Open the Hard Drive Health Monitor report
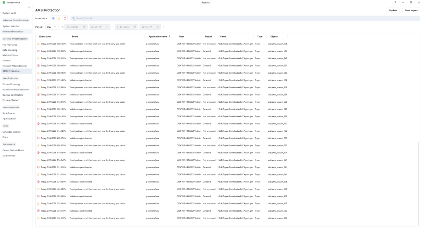The image size is (421, 228). [16, 90]
